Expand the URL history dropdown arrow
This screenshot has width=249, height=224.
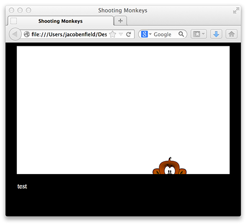coord(121,34)
